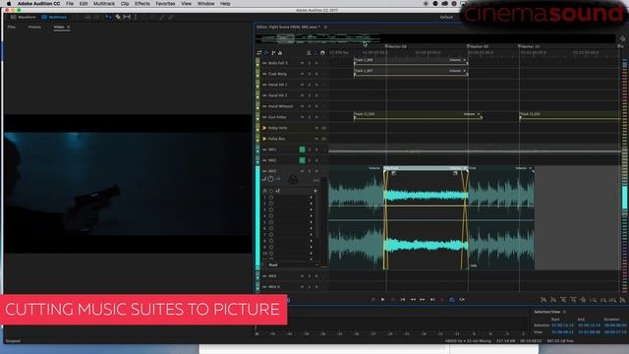Open the History panel tab

34,27
